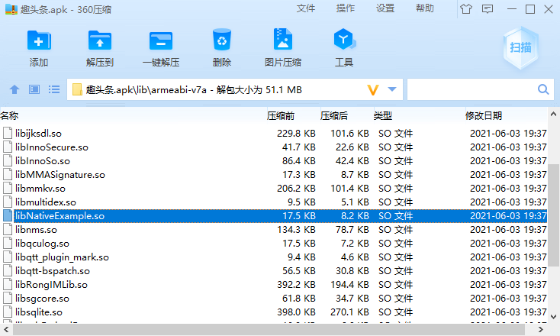Viewport: 560px width, 336px height.
Task: Select the libnms.so file
Action: 36,230
